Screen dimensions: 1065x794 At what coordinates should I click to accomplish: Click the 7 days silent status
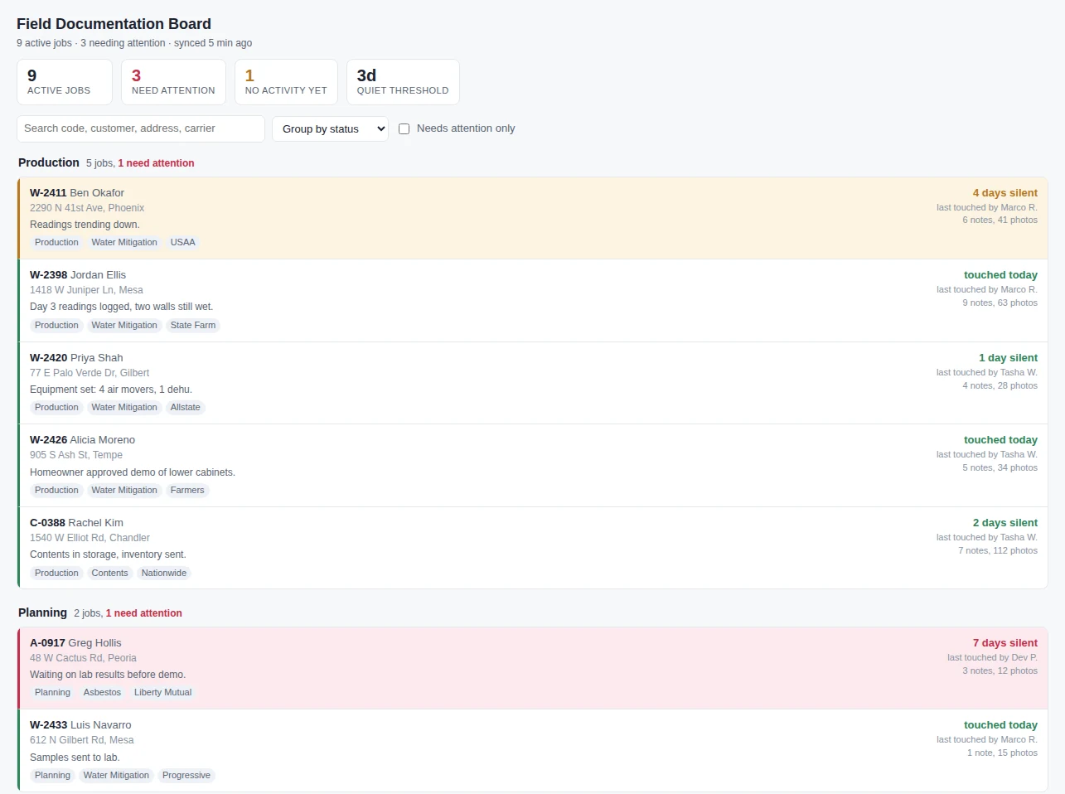pos(1005,643)
